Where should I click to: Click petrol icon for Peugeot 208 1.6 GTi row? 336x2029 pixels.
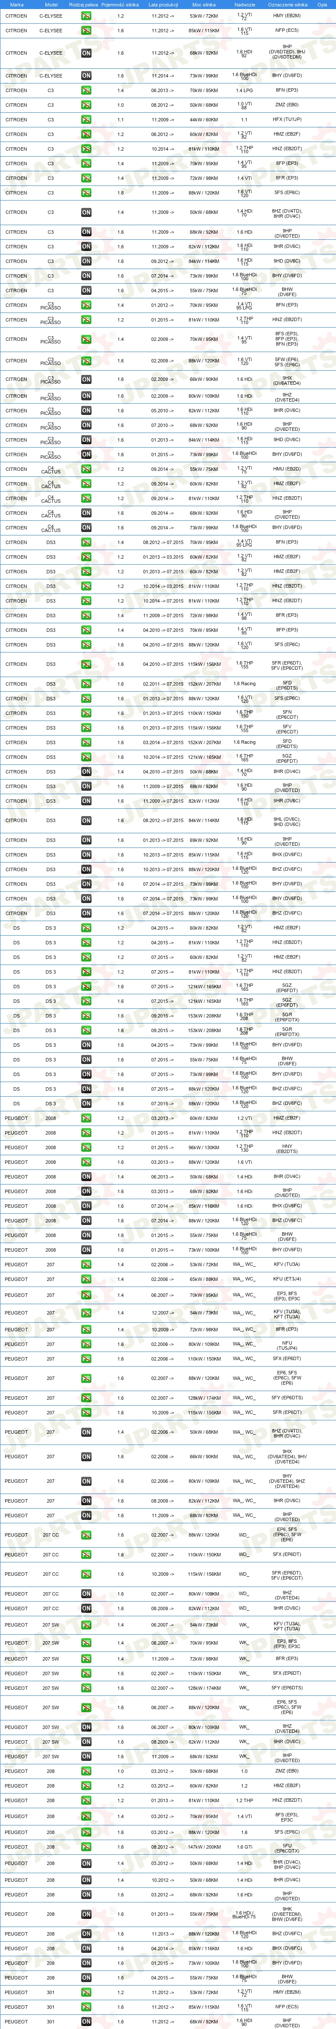(86, 1847)
